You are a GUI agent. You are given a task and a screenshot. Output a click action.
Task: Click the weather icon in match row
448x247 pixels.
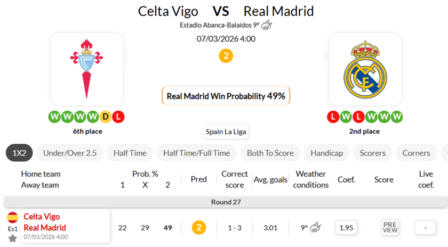point(316,228)
